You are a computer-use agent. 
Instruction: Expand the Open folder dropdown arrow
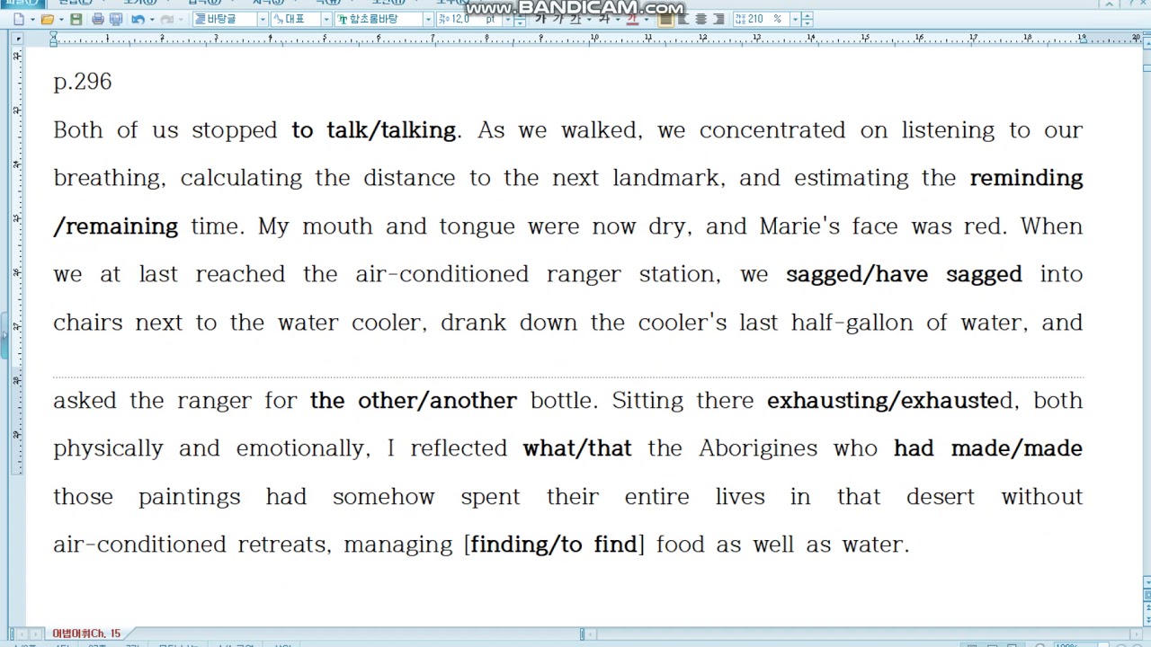[x=60, y=19]
